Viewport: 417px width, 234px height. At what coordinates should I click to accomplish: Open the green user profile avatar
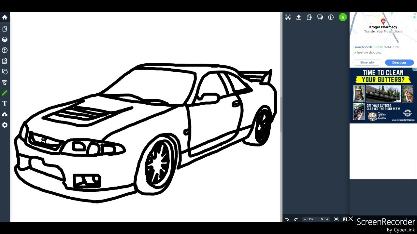343,17
